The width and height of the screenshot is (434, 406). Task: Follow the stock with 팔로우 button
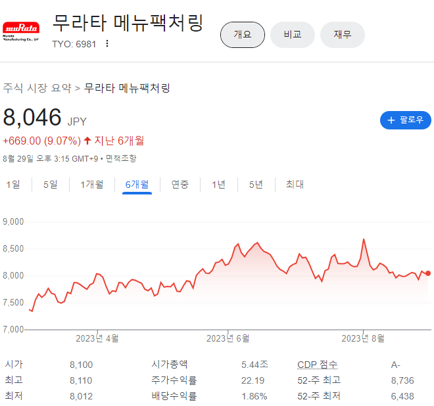pos(406,120)
